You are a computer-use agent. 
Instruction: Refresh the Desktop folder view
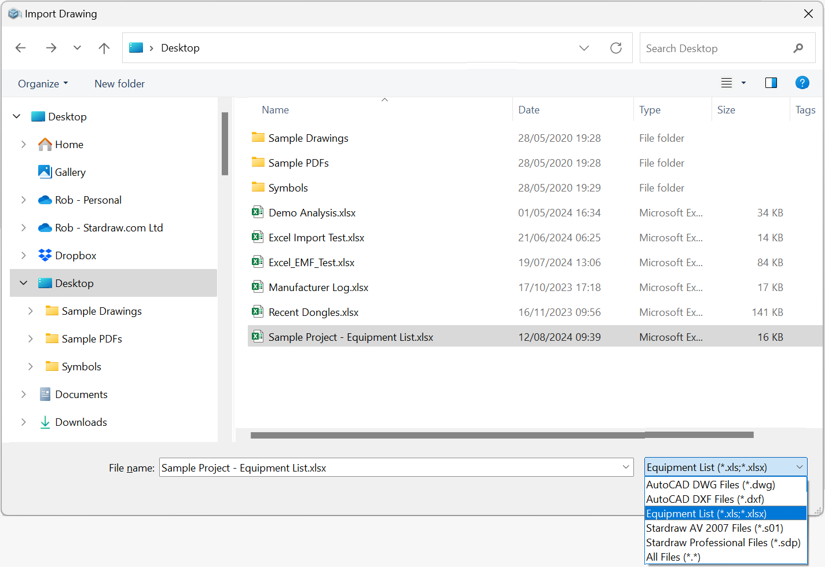point(616,48)
